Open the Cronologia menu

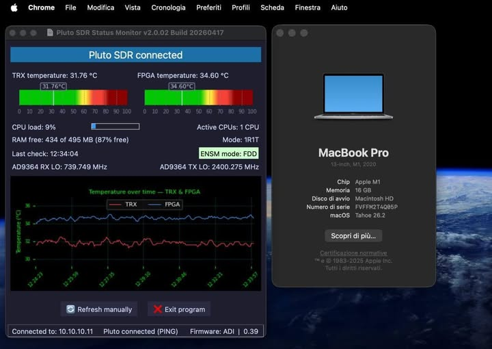[x=168, y=8]
